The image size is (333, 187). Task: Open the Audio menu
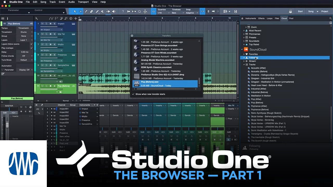pyautogui.click(x=71, y=2)
